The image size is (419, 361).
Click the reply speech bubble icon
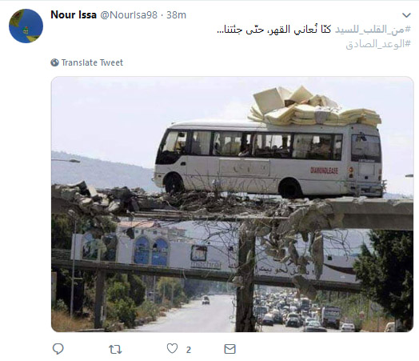[58, 349]
